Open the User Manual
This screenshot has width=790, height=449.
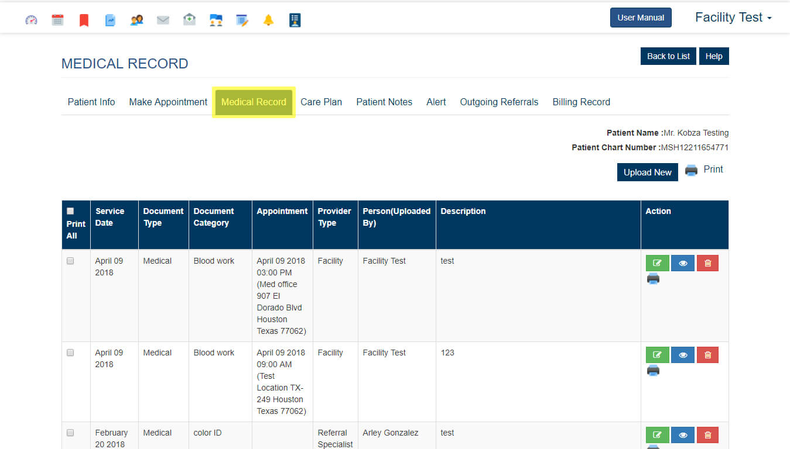[x=641, y=18]
